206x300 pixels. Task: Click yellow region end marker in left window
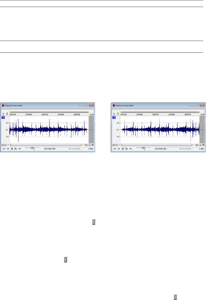88,112
